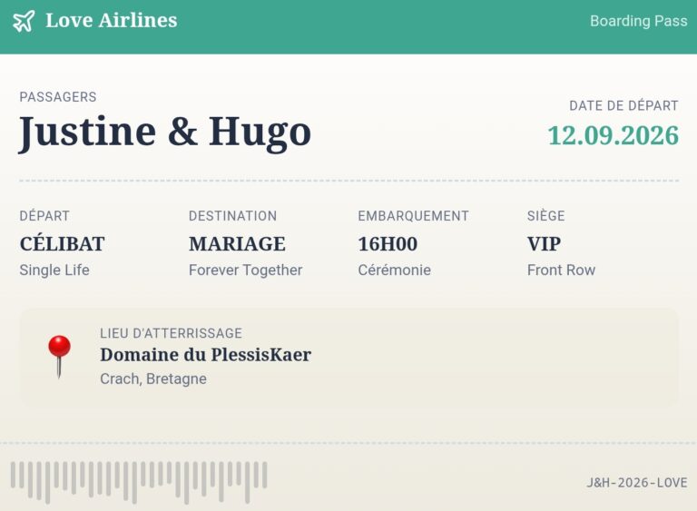The height and width of the screenshot is (511, 697).
Task: Select the passenger names Justine & Hugo
Action: (165, 132)
